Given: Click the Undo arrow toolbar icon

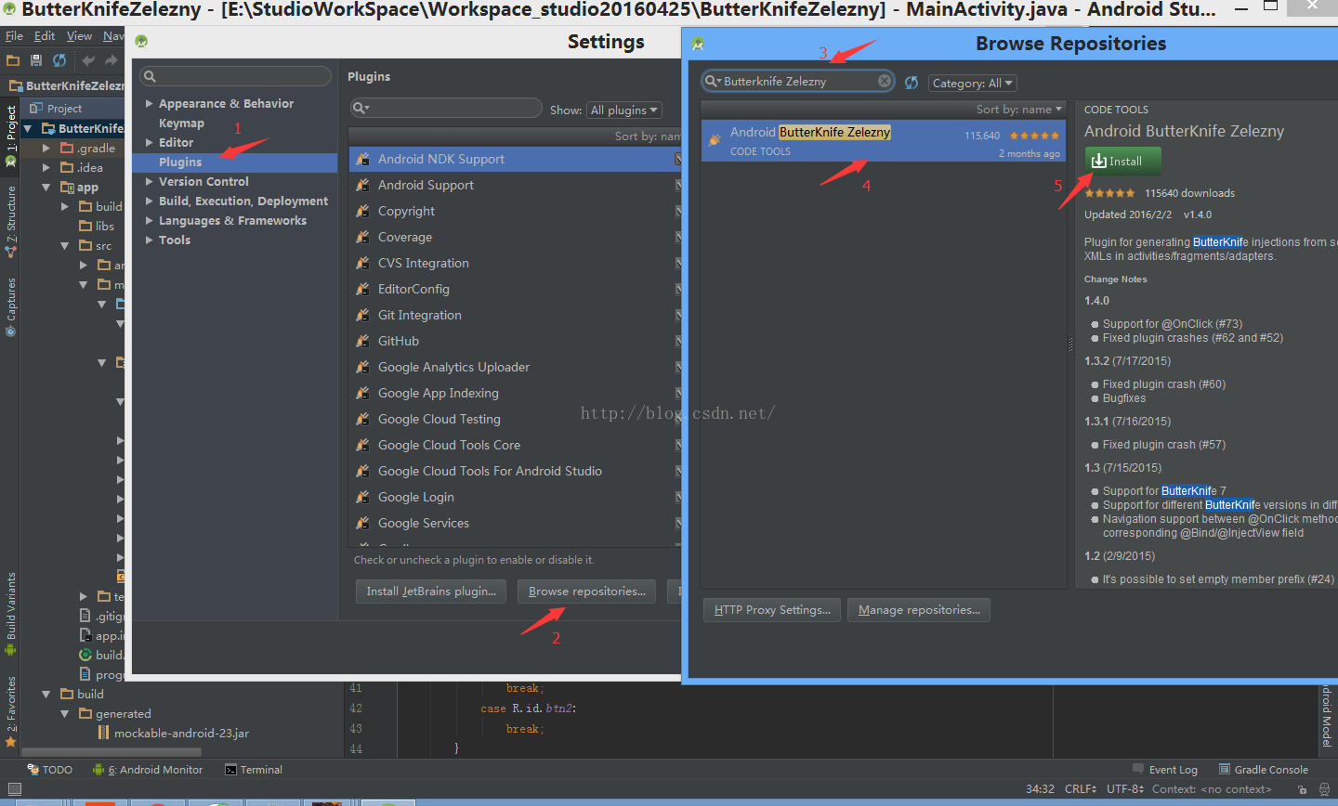Looking at the screenshot, I should [x=88, y=60].
